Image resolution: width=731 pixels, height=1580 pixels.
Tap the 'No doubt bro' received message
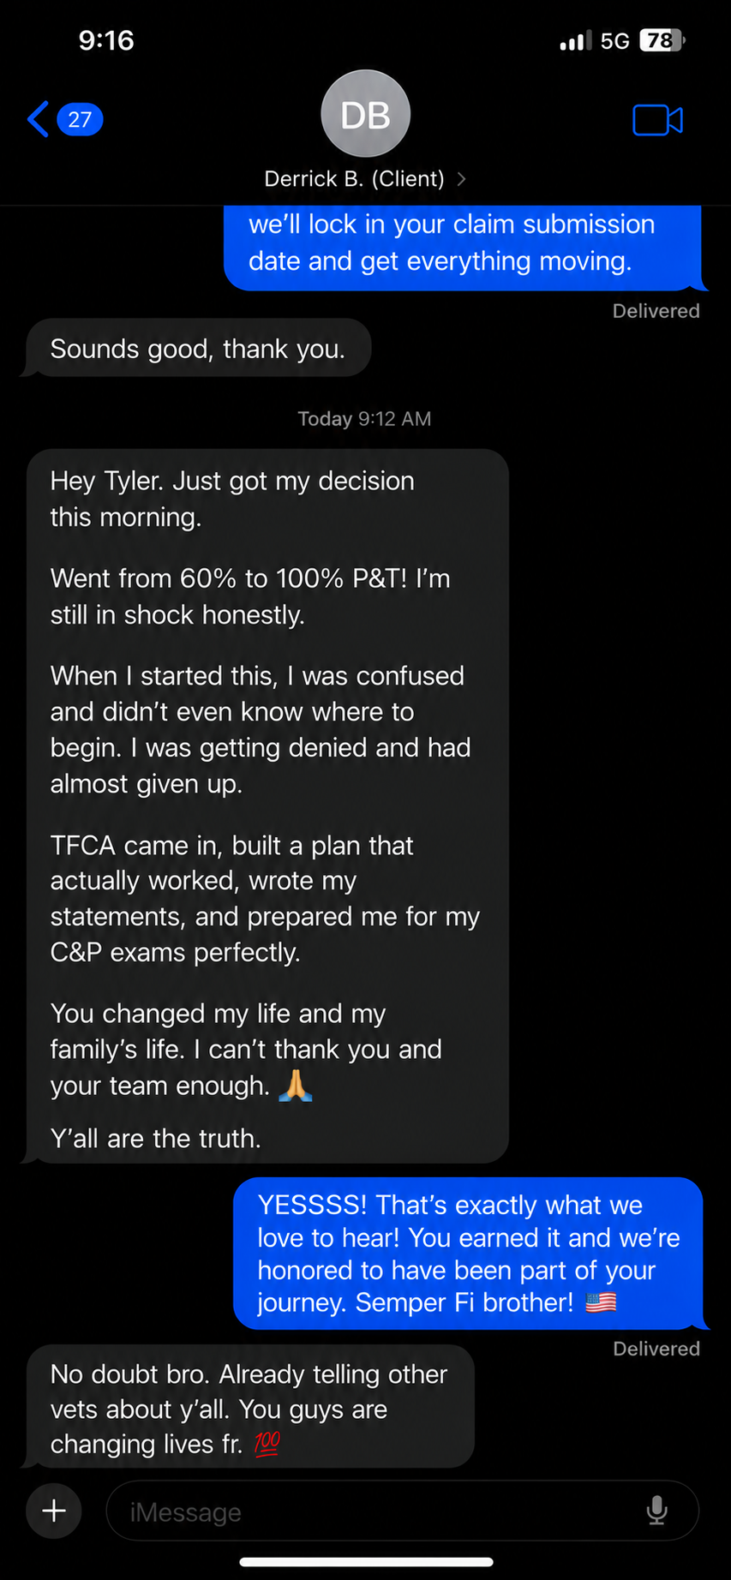coord(249,1407)
